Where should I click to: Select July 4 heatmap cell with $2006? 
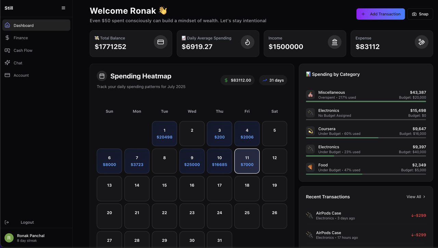[x=247, y=133]
